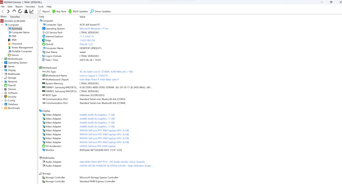Screen dimensions: 342x184
Task: Click the Value column header
Action: click(82, 17)
